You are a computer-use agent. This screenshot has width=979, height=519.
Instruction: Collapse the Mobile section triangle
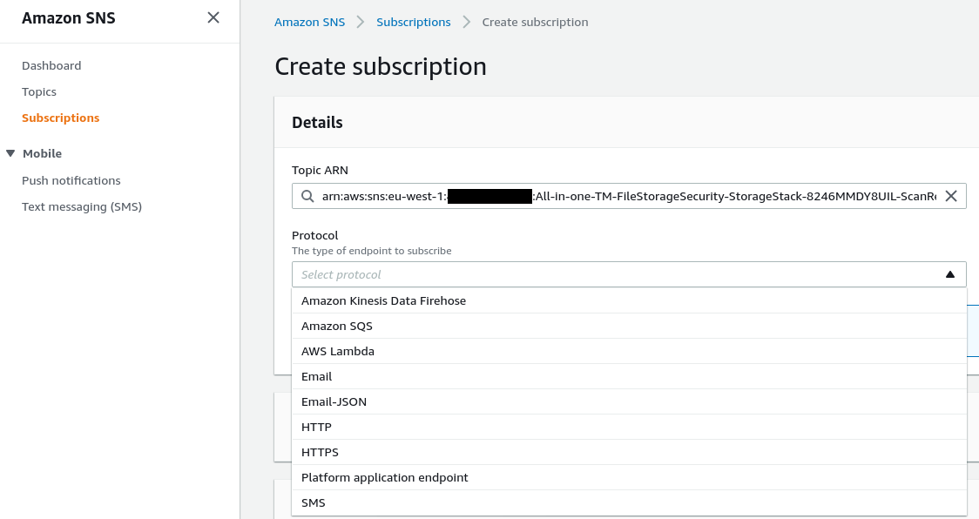[x=10, y=153]
